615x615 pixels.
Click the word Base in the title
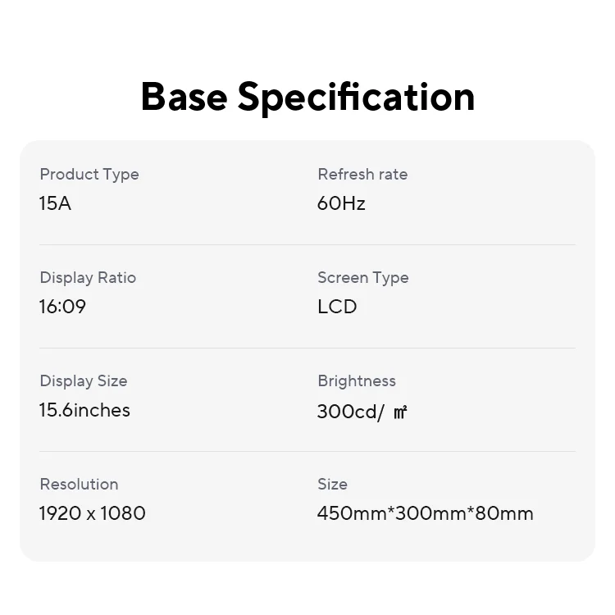tap(184, 97)
